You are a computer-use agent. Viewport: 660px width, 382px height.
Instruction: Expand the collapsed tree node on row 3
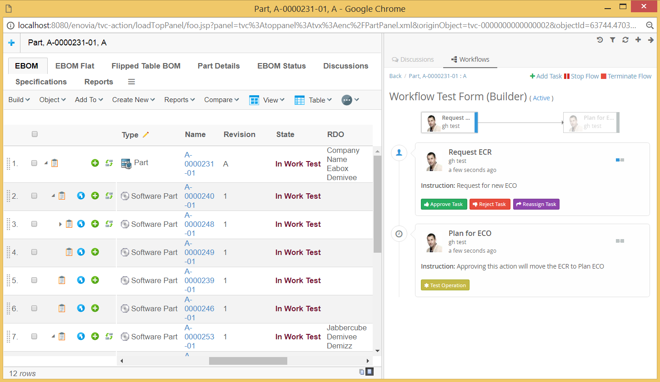pyautogui.click(x=60, y=224)
